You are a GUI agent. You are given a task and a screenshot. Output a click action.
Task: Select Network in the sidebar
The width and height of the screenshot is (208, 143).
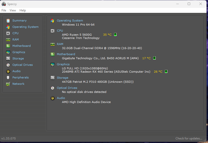click(18, 84)
